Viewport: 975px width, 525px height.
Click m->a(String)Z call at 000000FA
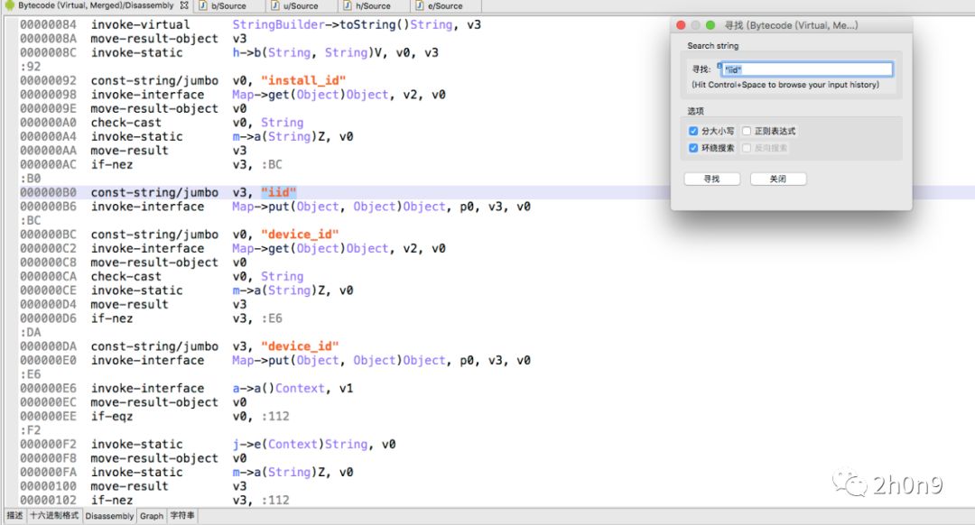coord(279,472)
